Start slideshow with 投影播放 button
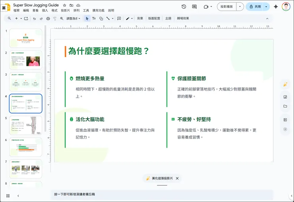294x202 pixels. 227,7
